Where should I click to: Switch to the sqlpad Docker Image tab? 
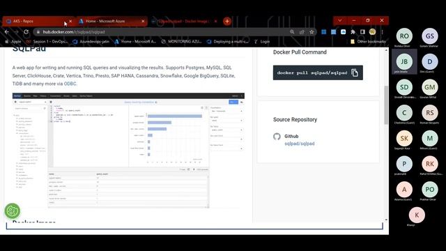coord(183,21)
